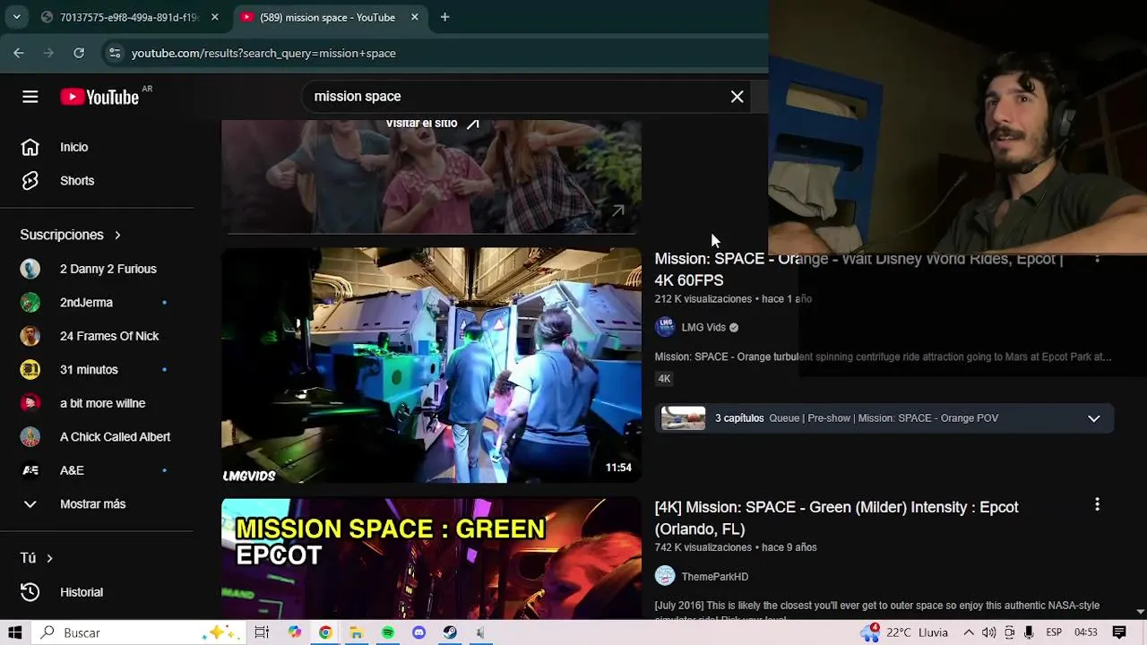Screen dimensions: 1147x645
Task: Click the chapters preview thumbnail
Action: 684,418
